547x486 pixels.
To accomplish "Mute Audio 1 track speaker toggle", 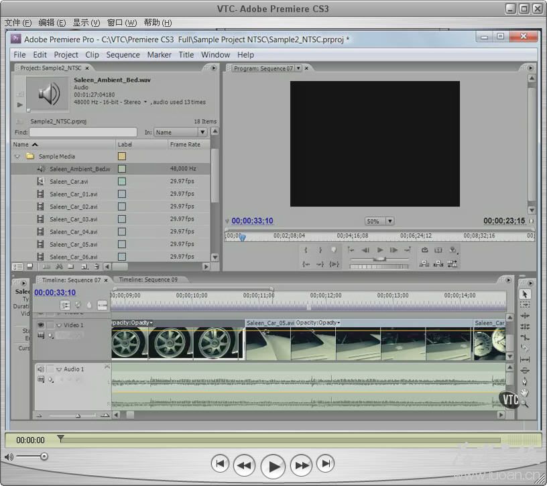I will coord(41,369).
